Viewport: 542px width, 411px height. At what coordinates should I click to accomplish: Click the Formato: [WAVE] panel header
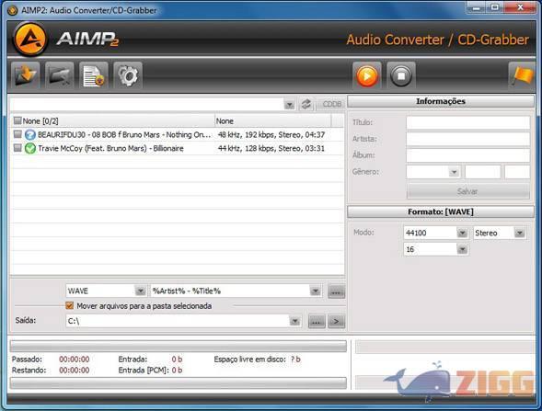pos(441,211)
